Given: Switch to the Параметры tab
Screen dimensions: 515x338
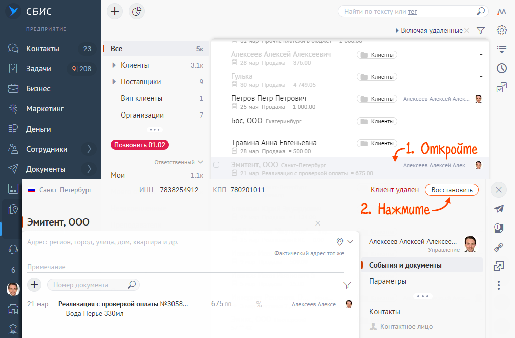Looking at the screenshot, I should click(x=388, y=281).
